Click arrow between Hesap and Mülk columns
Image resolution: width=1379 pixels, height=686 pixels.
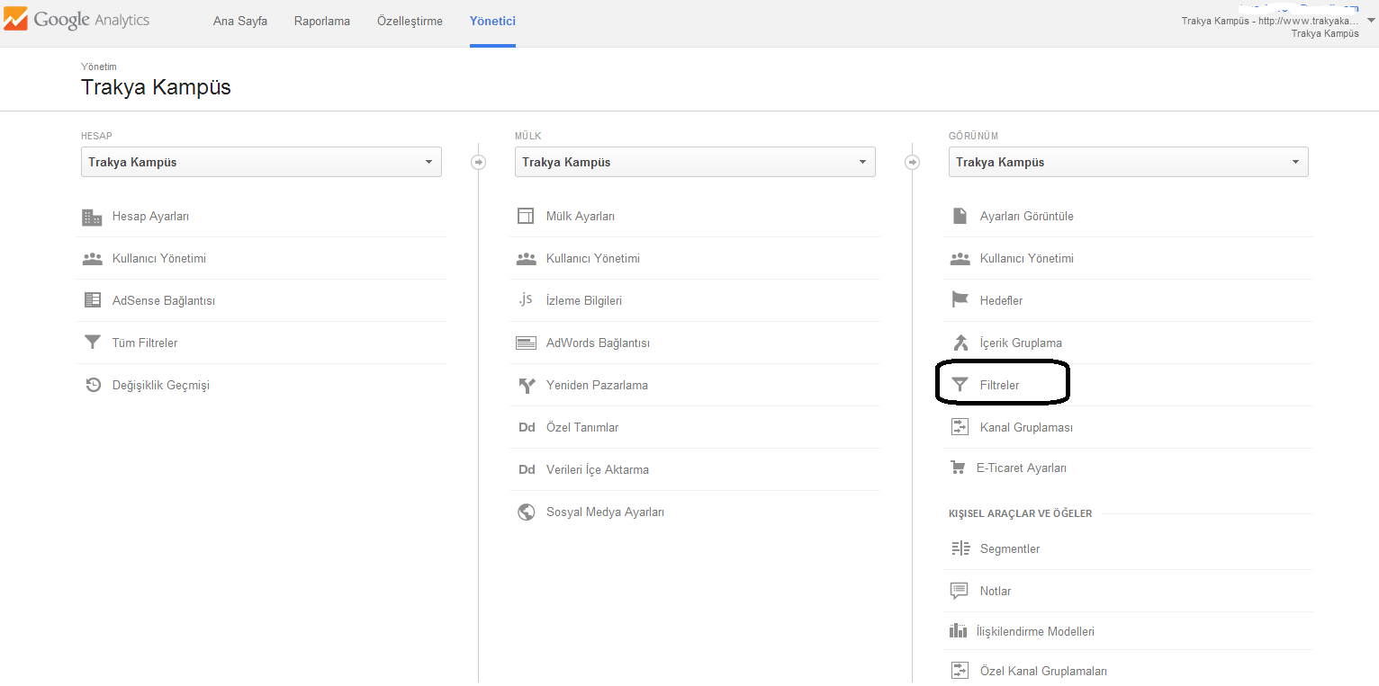tap(478, 162)
